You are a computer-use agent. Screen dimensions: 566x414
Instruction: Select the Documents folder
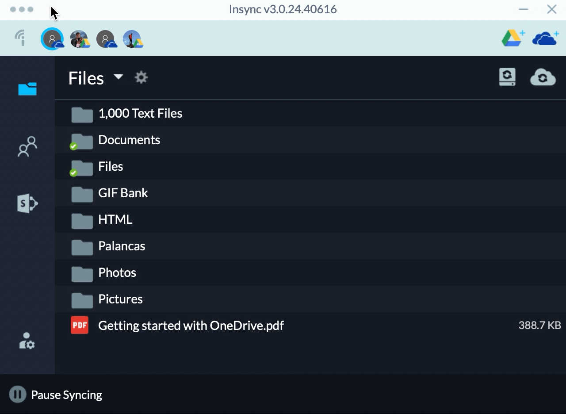click(310, 140)
